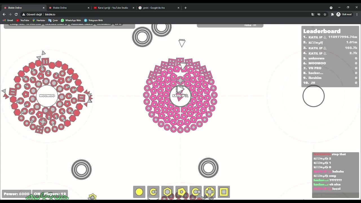This screenshot has height=203, width=361.
Task: Click chat message hahaha
Action: pos(338,171)
